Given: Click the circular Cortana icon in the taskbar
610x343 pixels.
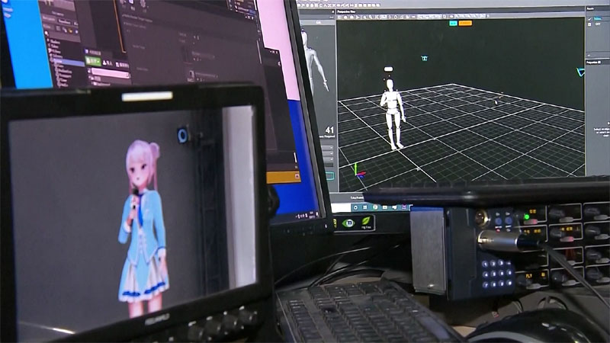Looking at the screenshot, I should pyautogui.click(x=355, y=207).
